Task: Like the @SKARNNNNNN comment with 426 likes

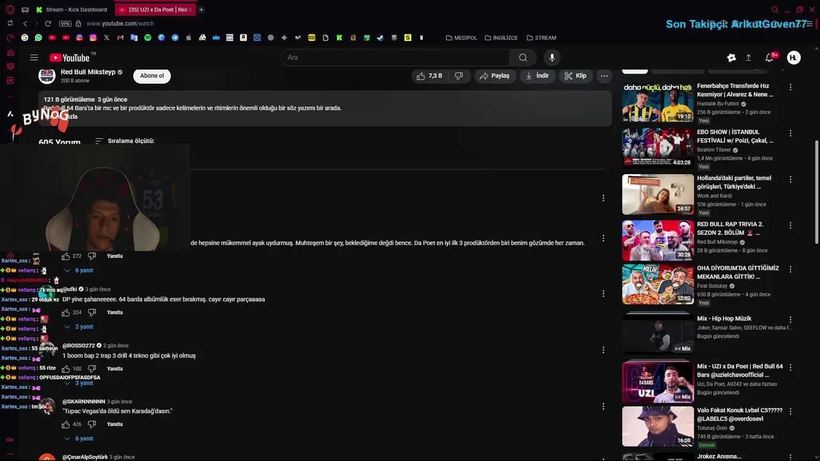Action: [x=65, y=425]
